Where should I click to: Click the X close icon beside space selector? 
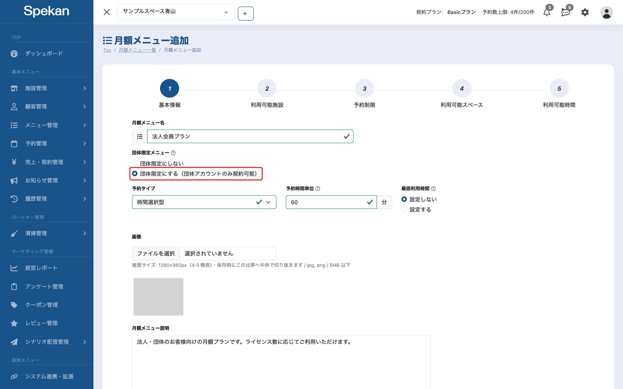click(x=107, y=12)
